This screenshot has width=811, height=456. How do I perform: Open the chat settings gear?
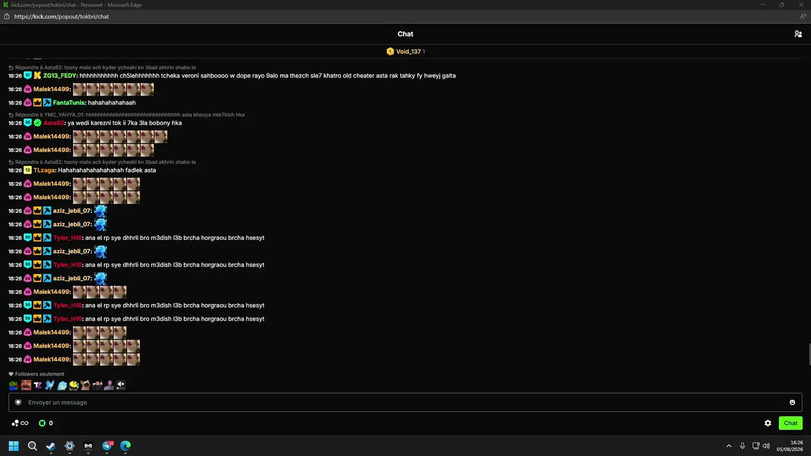click(x=768, y=423)
